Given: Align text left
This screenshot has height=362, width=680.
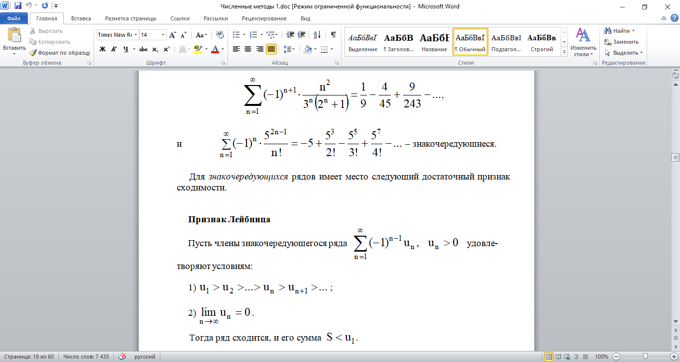Looking at the screenshot, I should (x=236, y=49).
